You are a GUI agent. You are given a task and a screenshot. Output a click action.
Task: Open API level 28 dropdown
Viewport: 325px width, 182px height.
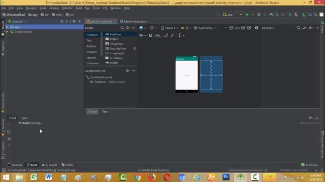186,28
